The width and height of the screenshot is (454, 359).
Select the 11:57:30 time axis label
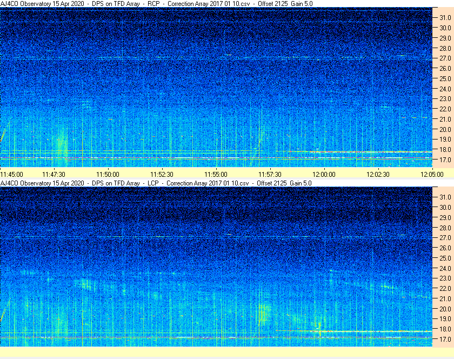pos(270,175)
